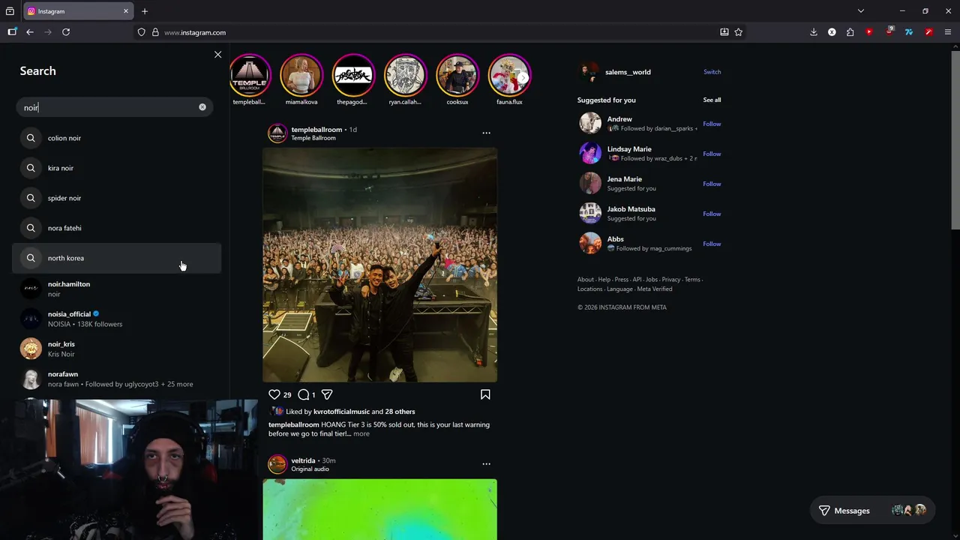This screenshot has height=540, width=960.
Task: Open the veltrida profile avatar
Action: (x=277, y=464)
